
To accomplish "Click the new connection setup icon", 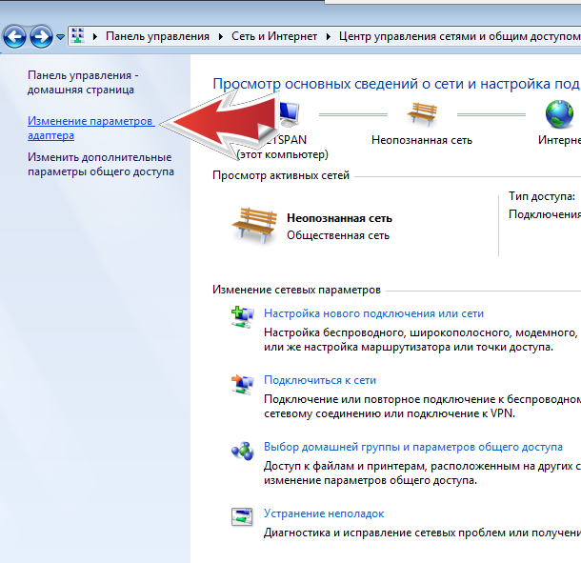I will tap(243, 316).
